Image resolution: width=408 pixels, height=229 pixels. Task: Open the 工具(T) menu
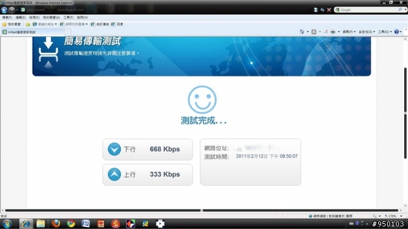68,17
